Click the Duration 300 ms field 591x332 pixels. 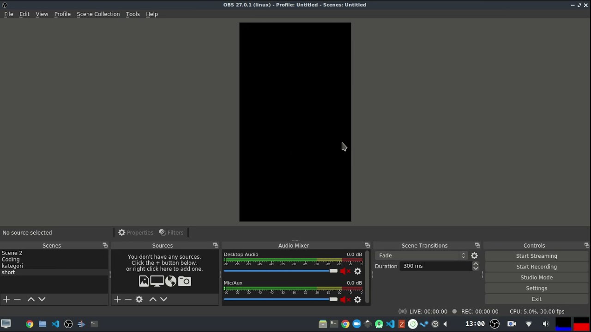(x=436, y=266)
